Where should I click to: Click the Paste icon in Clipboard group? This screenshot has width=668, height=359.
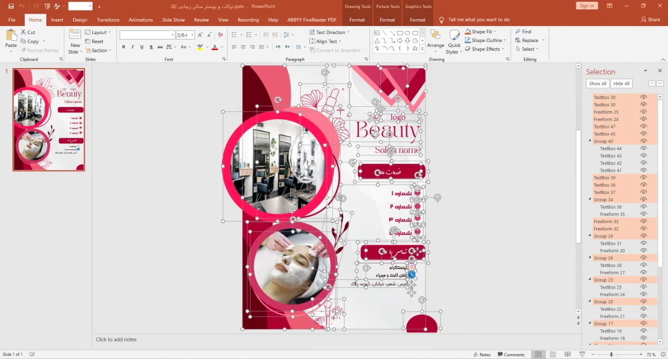point(11,37)
